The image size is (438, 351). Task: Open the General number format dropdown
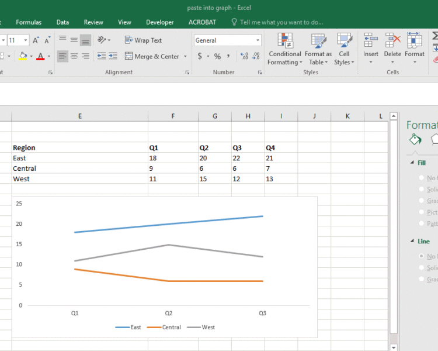(258, 40)
